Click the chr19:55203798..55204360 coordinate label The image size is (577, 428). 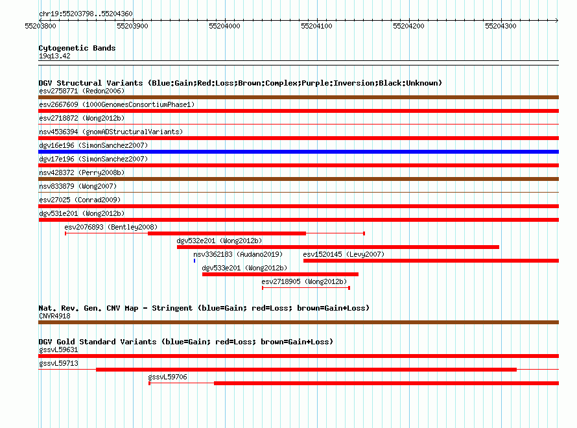86,14
